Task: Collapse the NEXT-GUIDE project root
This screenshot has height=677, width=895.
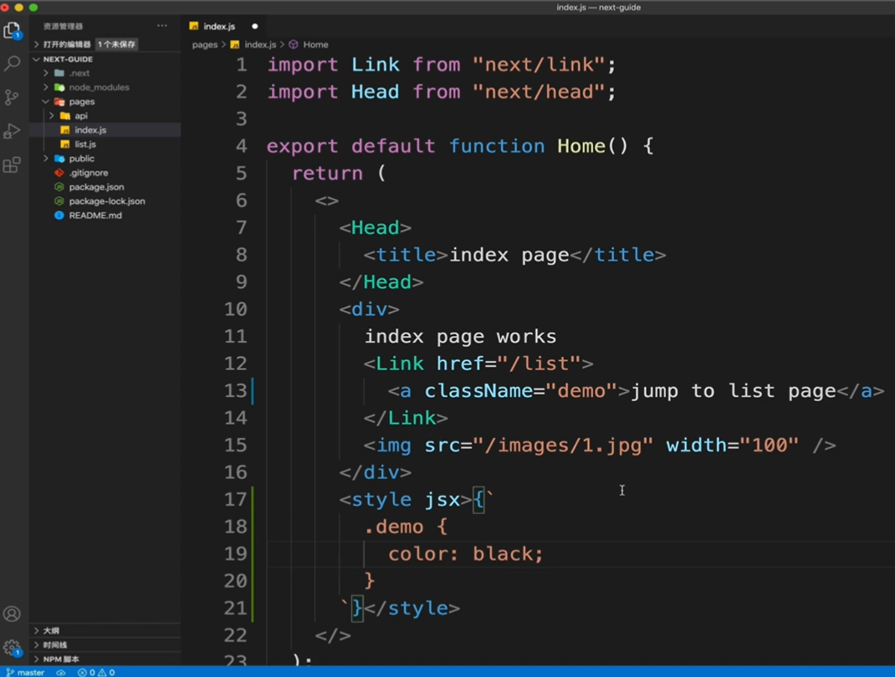Action: (37, 59)
